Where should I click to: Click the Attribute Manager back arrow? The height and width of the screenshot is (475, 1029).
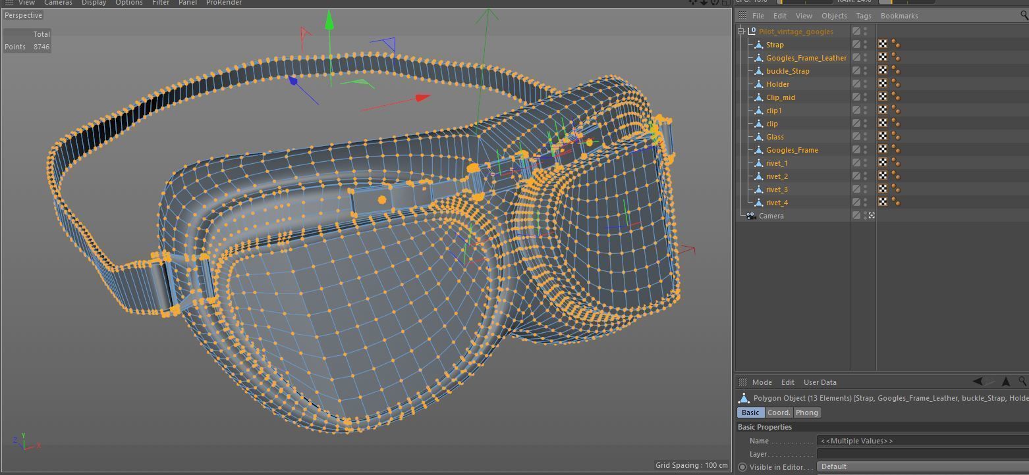(978, 382)
